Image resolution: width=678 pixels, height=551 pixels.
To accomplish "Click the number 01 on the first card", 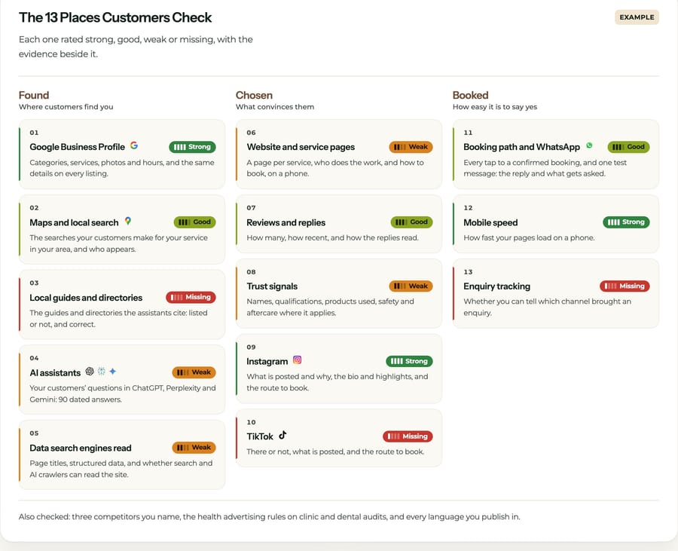I will [34, 133].
